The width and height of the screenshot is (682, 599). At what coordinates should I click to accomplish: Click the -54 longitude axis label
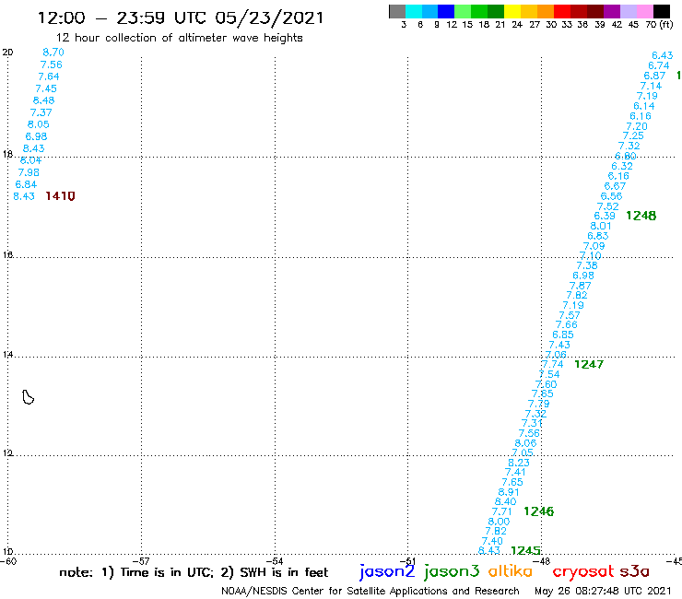[x=275, y=561]
